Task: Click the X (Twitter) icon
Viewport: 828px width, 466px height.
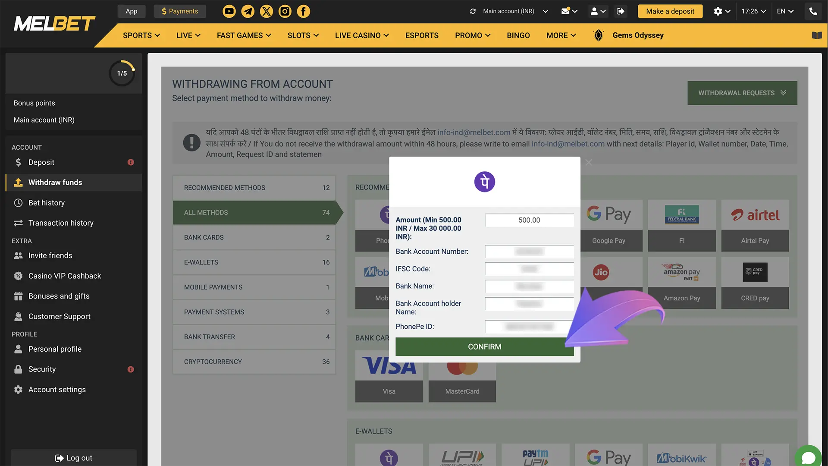Action: (266, 11)
